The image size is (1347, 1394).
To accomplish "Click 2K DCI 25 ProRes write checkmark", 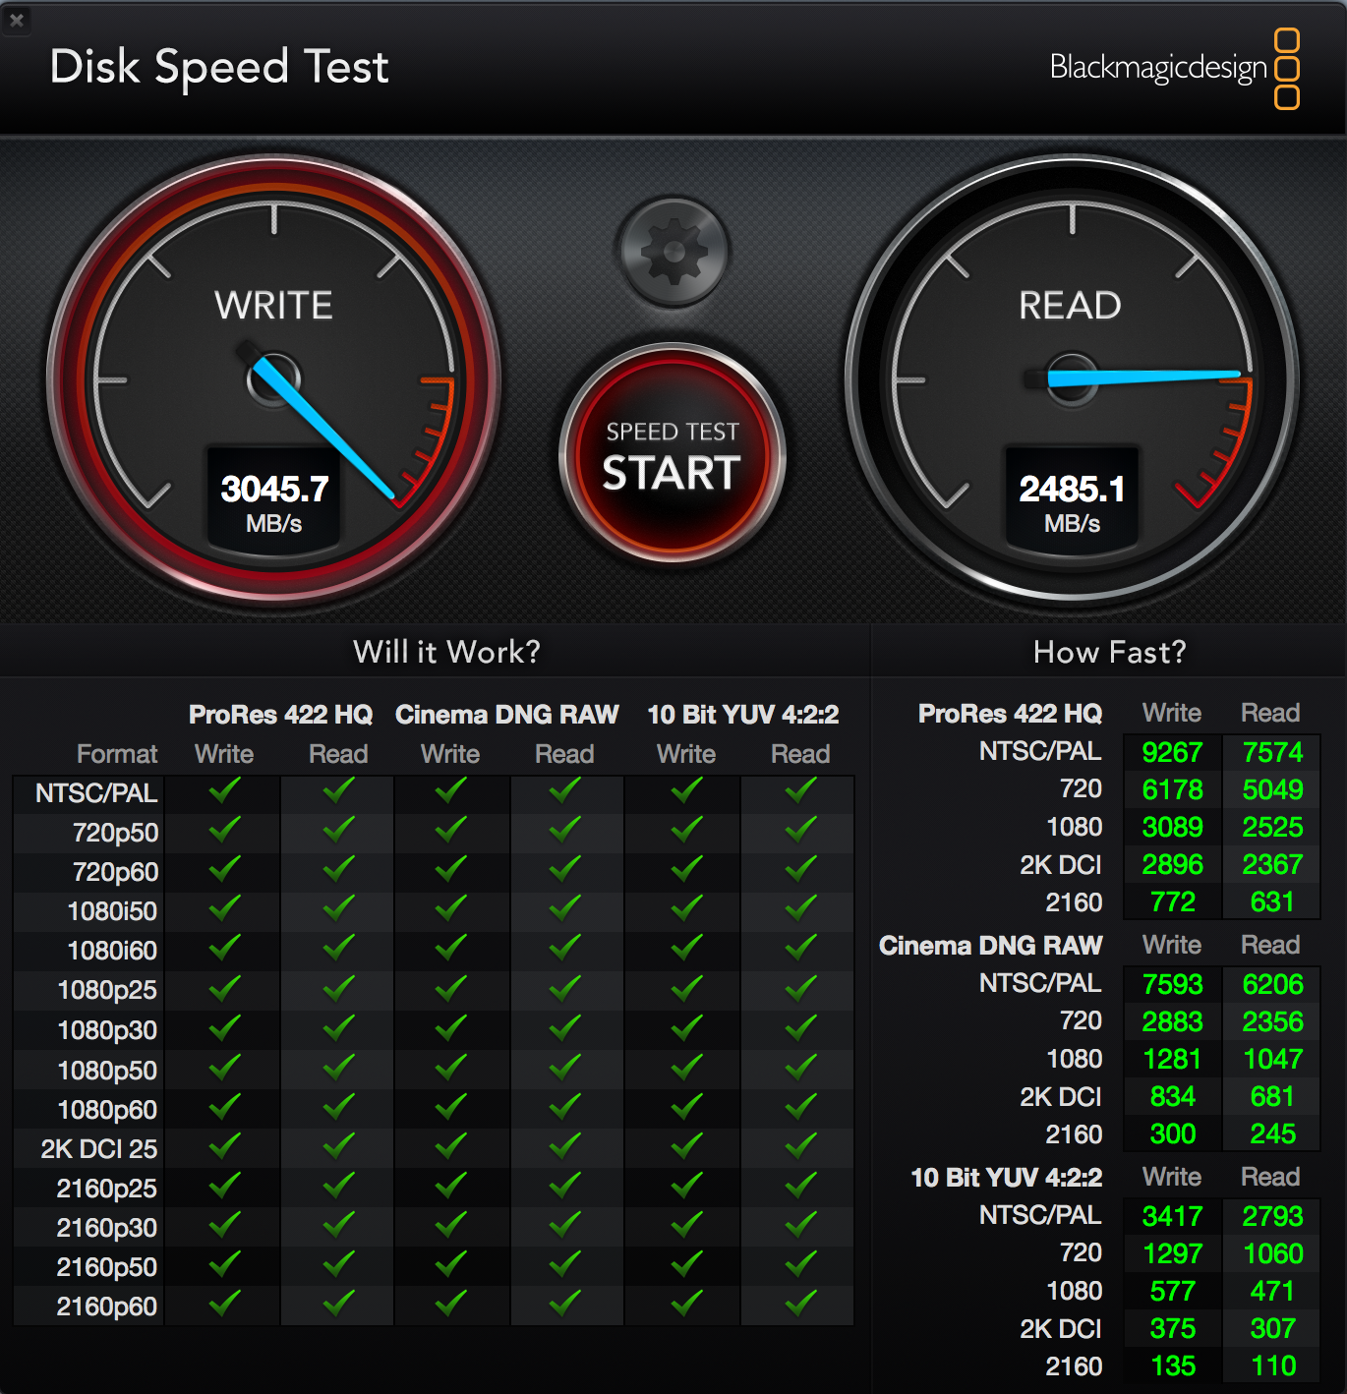I will (x=224, y=1146).
